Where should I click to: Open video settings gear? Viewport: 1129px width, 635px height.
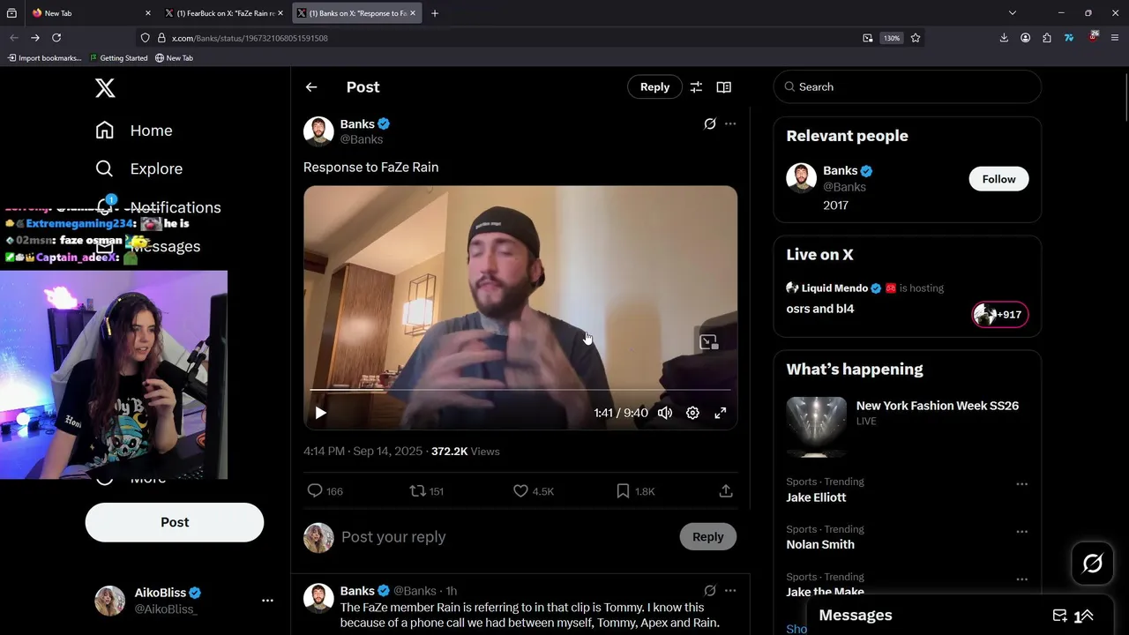point(693,413)
